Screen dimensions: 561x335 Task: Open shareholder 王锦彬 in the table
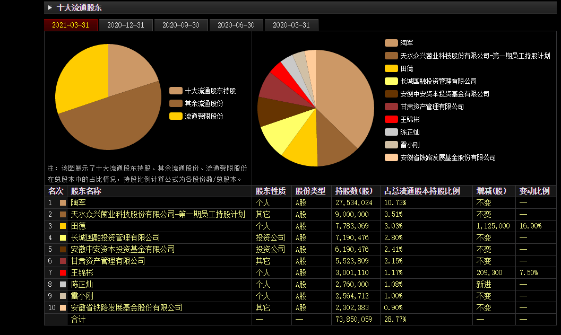tap(82, 273)
